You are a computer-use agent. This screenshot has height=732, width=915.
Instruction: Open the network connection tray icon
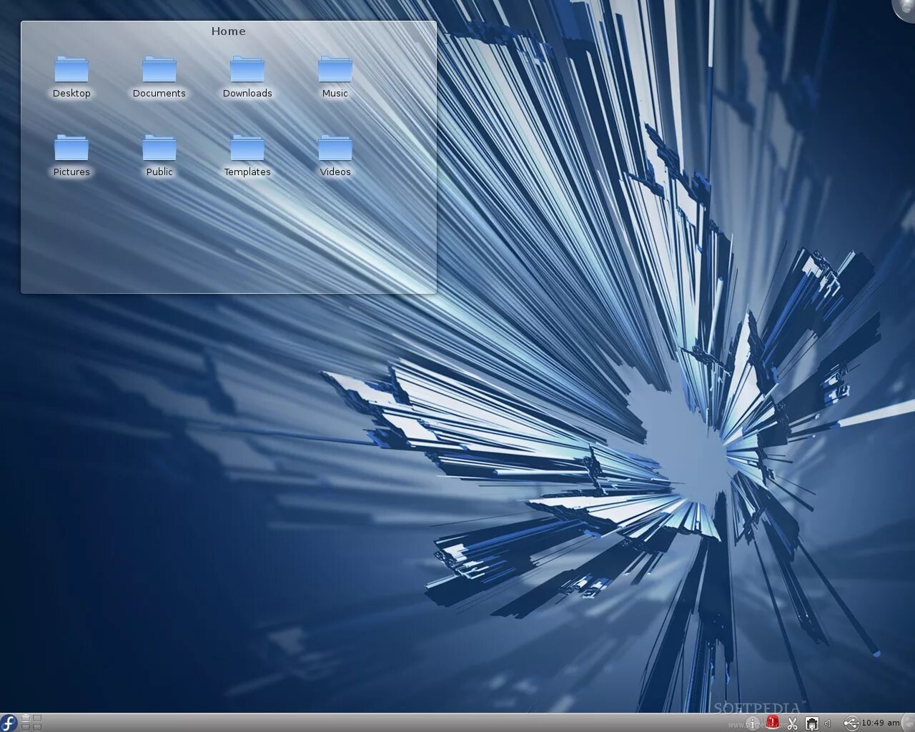click(x=811, y=723)
